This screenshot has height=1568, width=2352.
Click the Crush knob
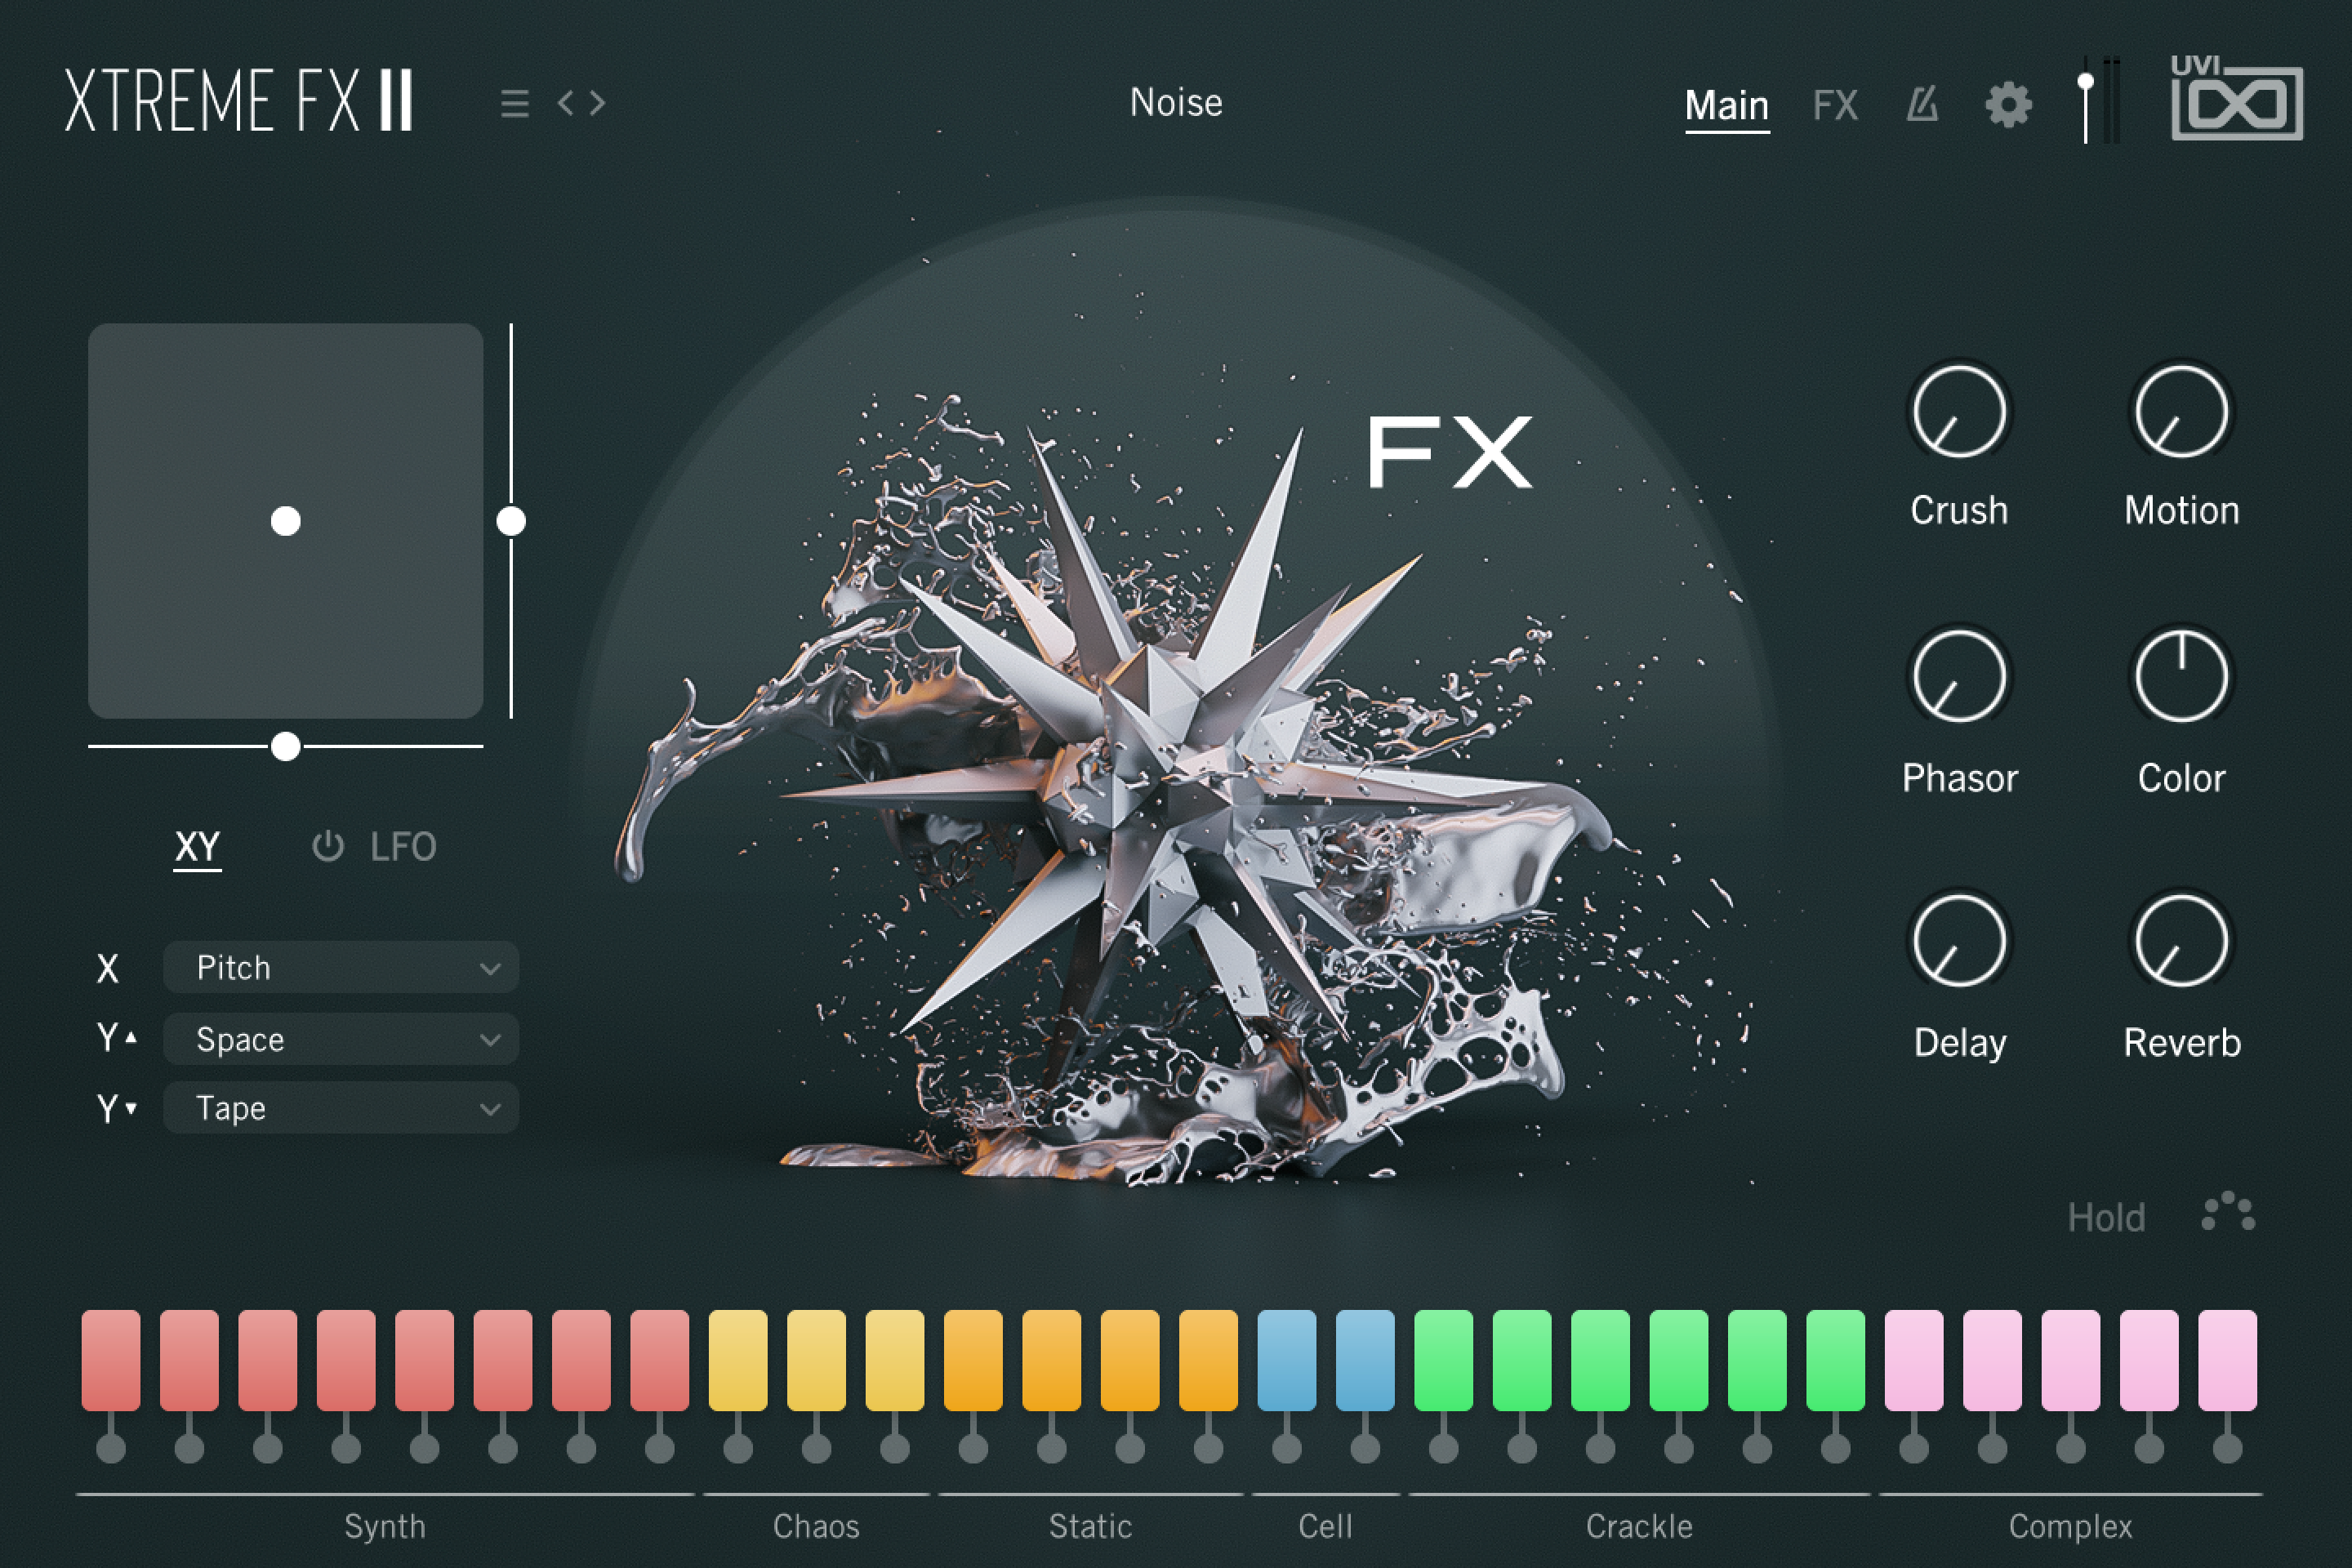point(1959,411)
